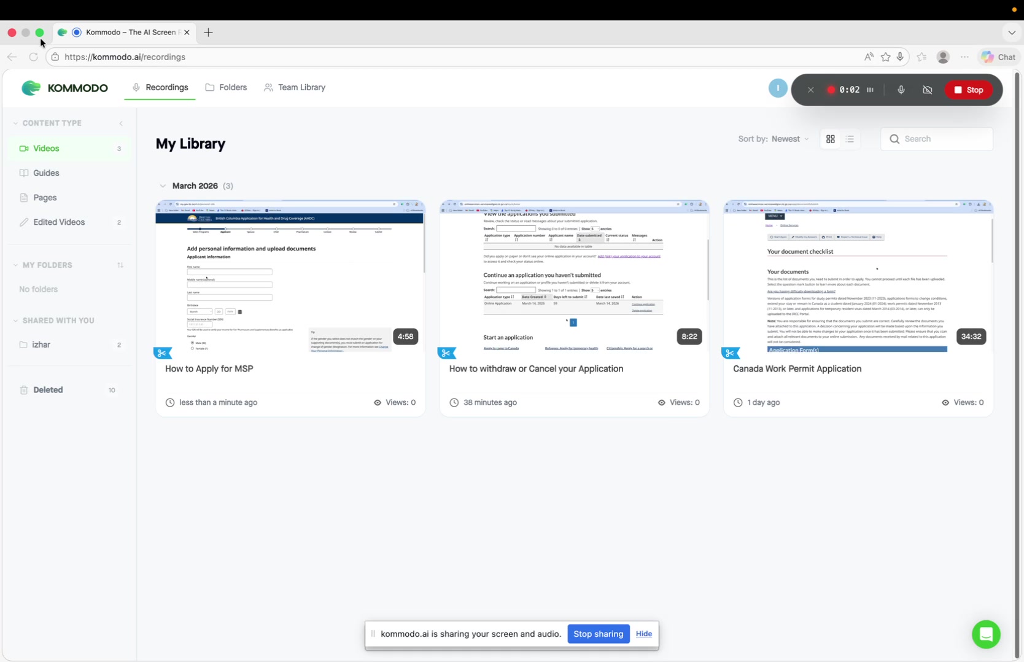Click the 4:58 duration badge
The image size is (1024, 662).
click(406, 337)
